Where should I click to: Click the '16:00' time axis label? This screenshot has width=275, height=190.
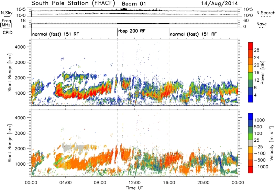tap(169, 183)
